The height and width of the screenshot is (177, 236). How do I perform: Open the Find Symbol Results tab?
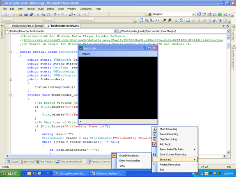tap(69, 161)
